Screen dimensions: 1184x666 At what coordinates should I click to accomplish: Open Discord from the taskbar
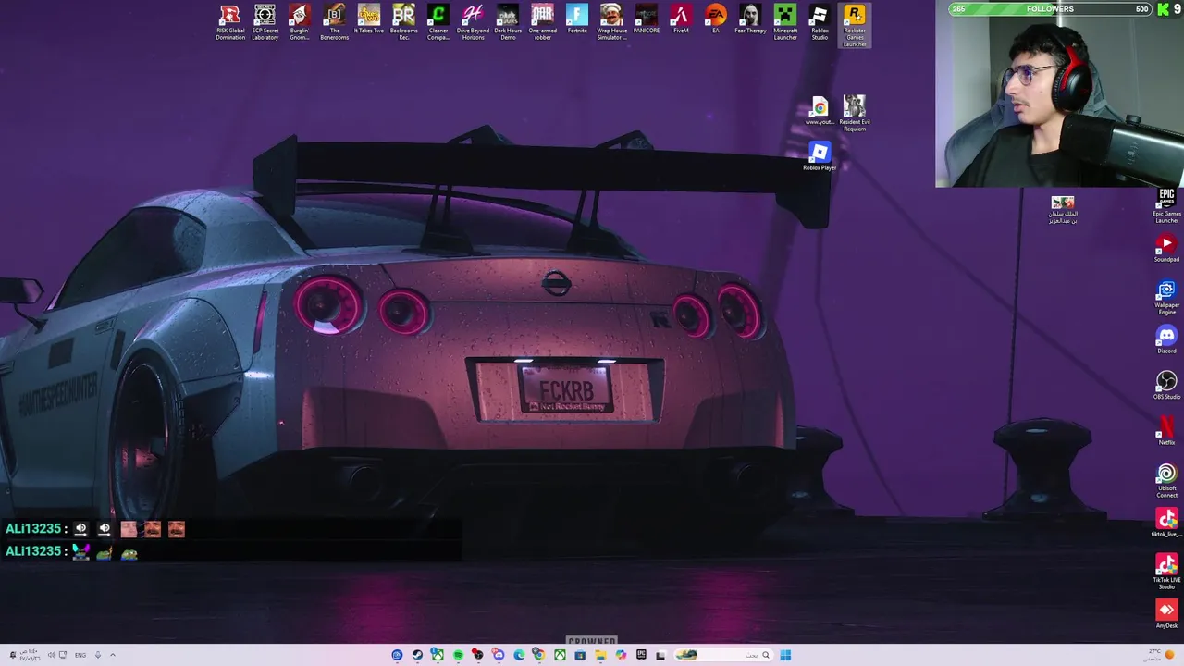click(498, 655)
